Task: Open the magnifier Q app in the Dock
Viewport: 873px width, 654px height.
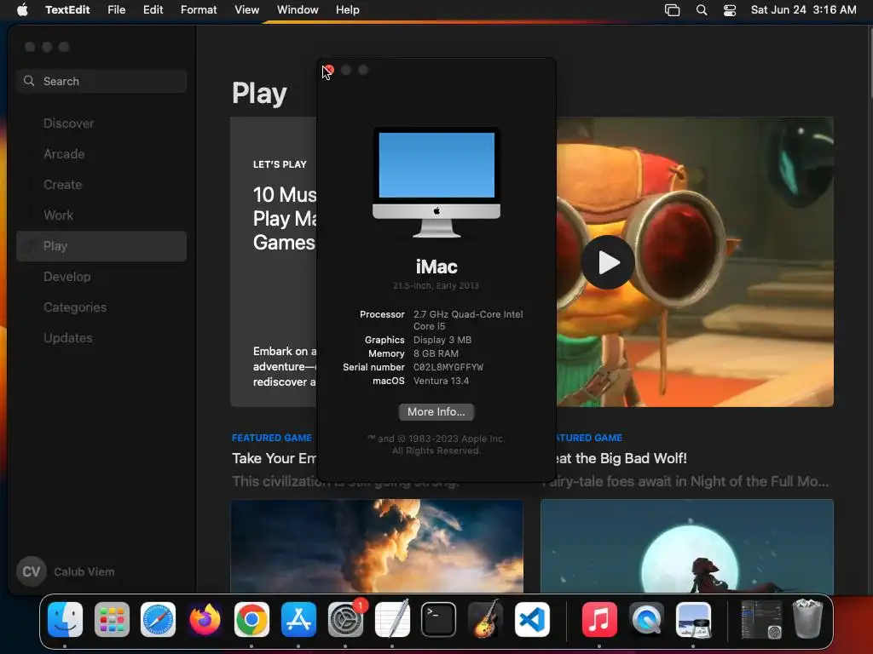Action: [646, 620]
